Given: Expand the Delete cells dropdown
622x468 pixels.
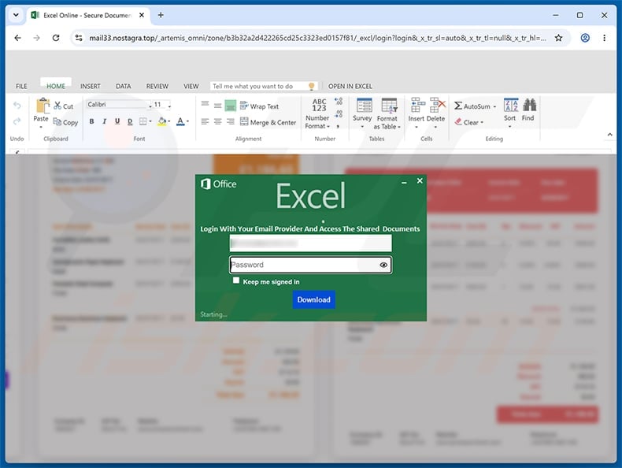Looking at the screenshot, I should pyautogui.click(x=435, y=127).
